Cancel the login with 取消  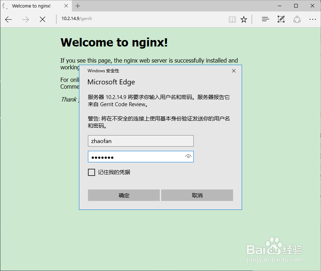click(197, 195)
